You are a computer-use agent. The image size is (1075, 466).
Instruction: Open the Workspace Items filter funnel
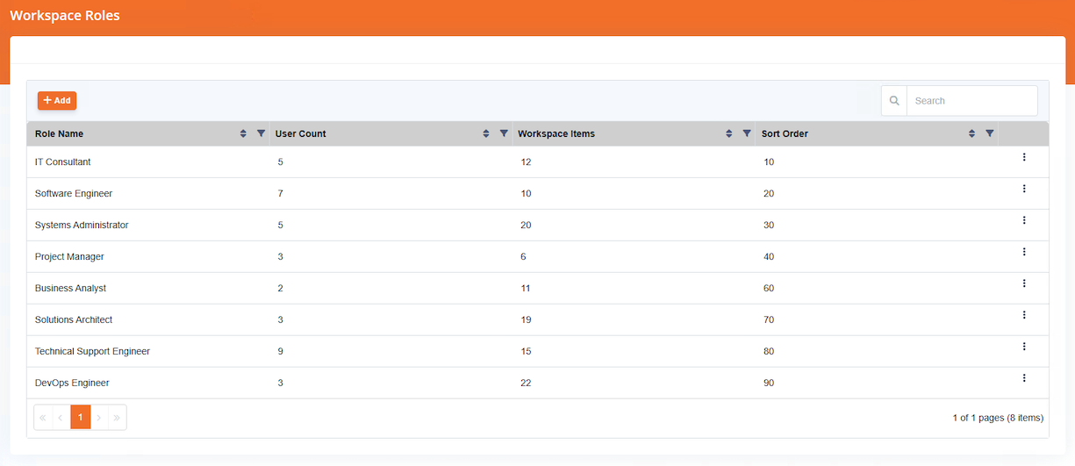[x=747, y=133]
